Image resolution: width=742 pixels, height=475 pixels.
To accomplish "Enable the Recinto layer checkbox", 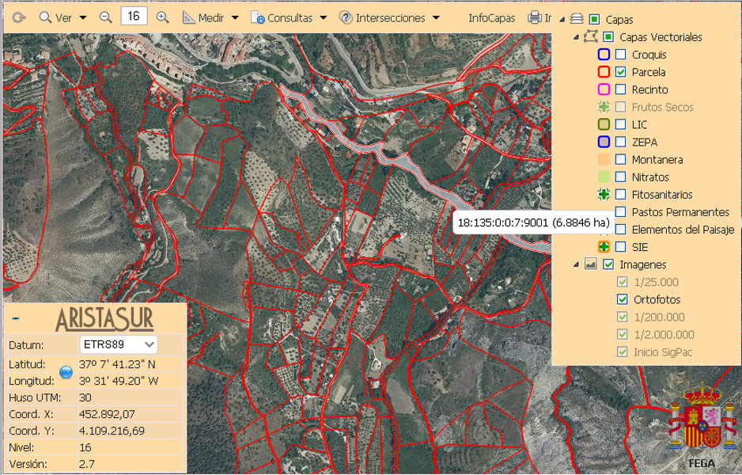I will tap(621, 89).
